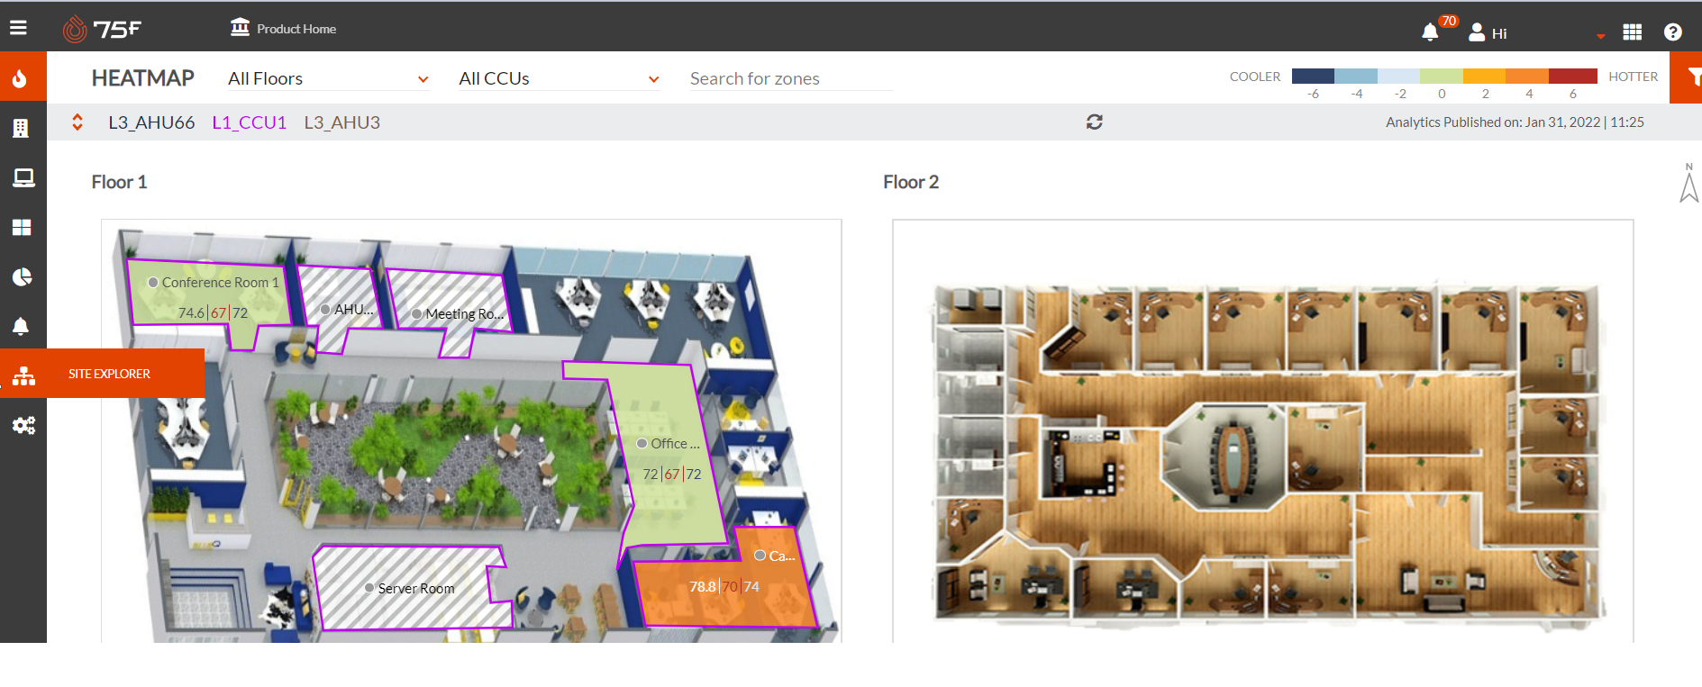The width and height of the screenshot is (1702, 687).
Task: Refresh the heatmap analytics
Action: (x=1095, y=122)
